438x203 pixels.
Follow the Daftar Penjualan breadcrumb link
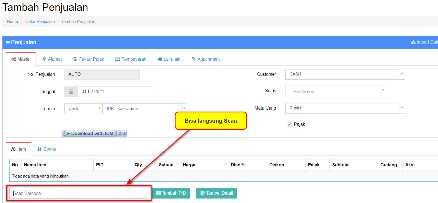[40, 22]
